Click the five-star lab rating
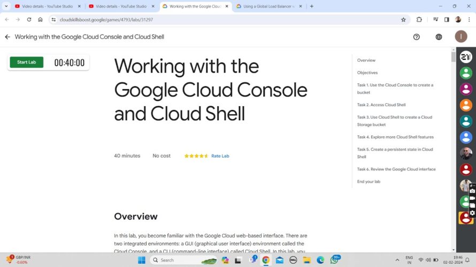 point(196,156)
